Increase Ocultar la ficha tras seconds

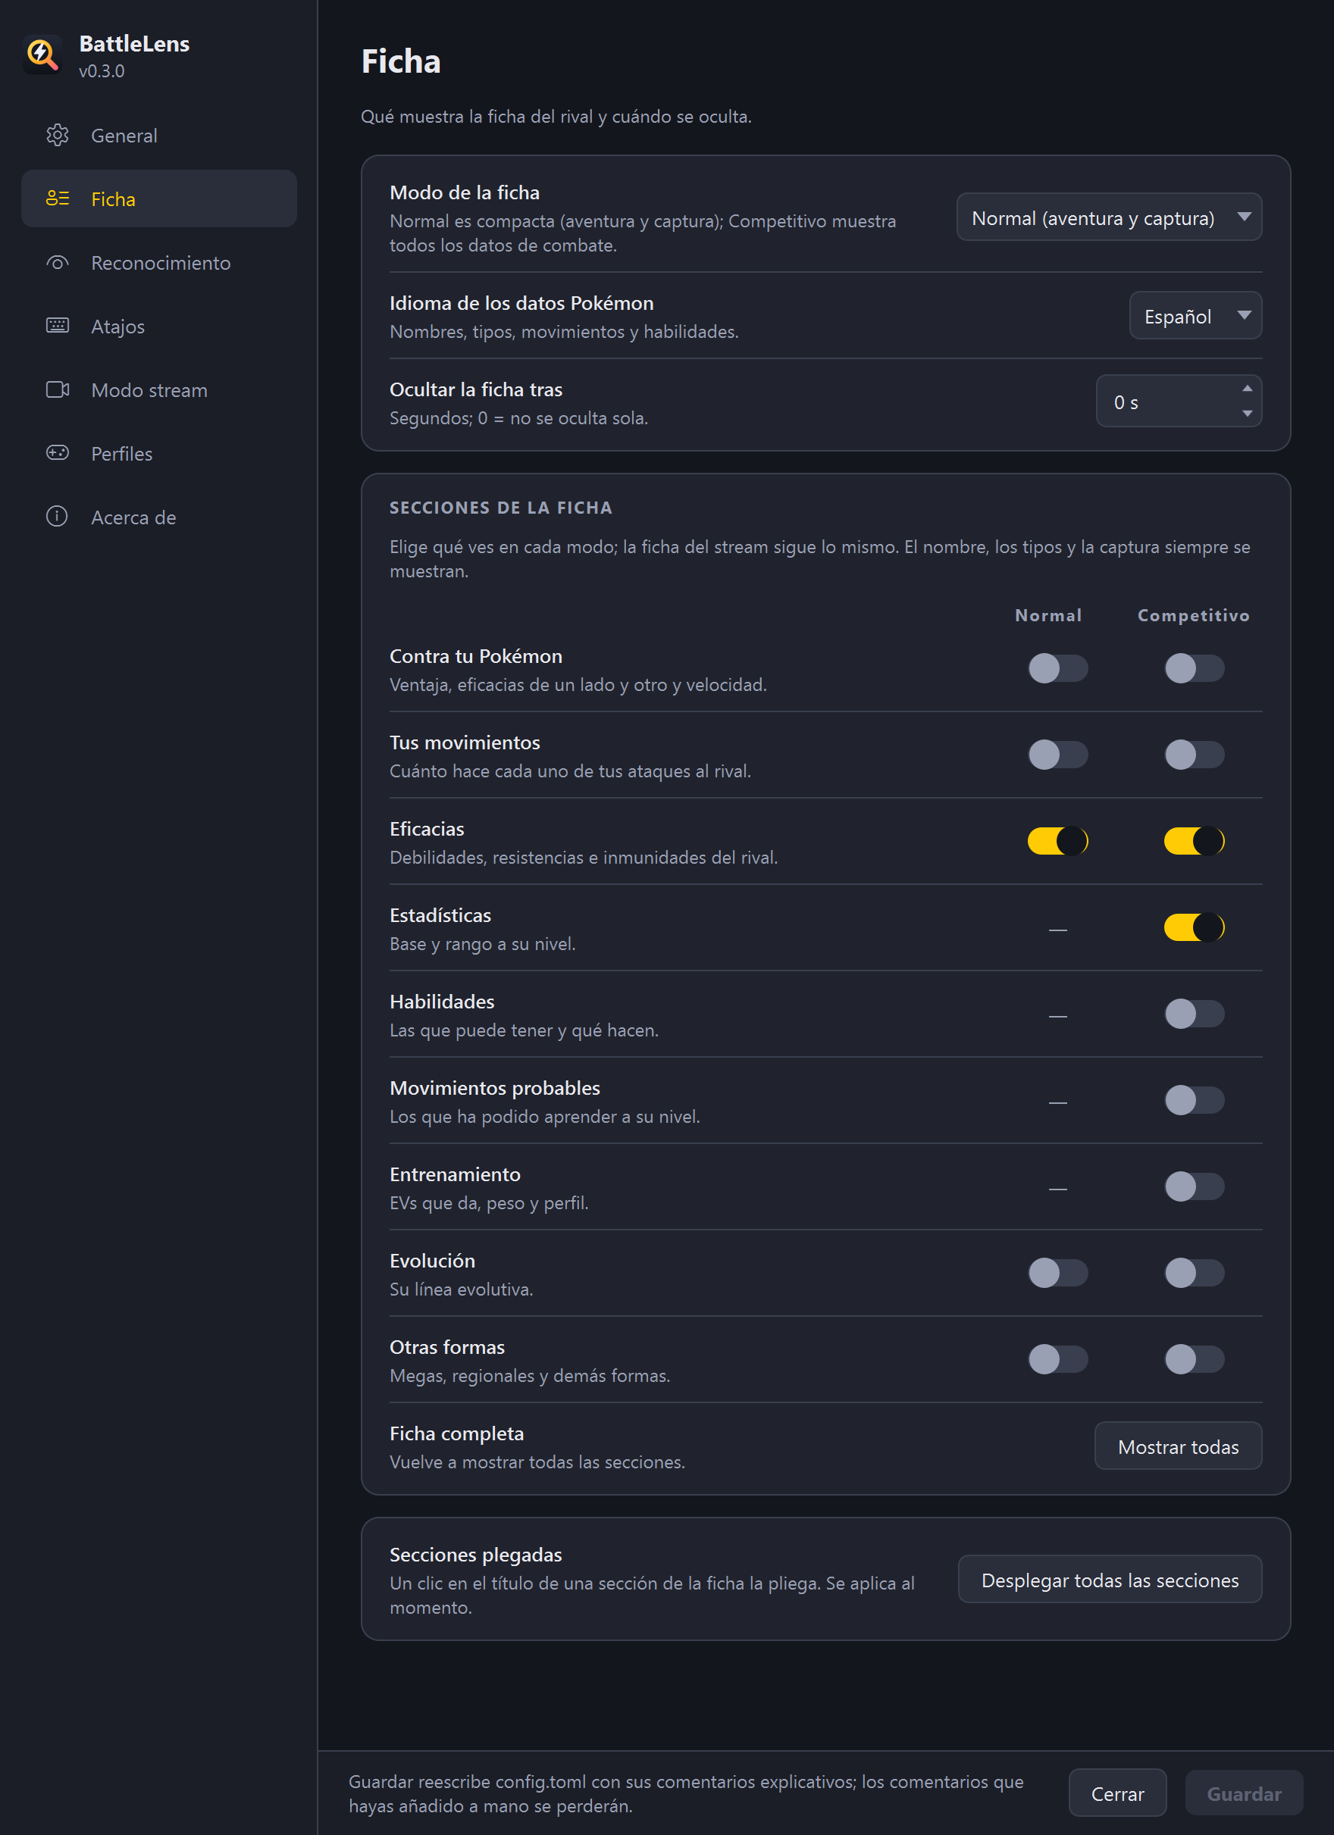(x=1248, y=389)
